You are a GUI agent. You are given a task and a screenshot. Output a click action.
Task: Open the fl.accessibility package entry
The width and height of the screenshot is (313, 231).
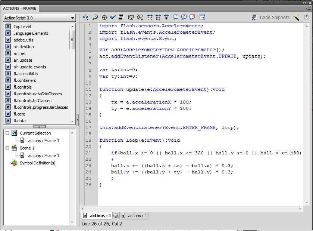point(26,74)
